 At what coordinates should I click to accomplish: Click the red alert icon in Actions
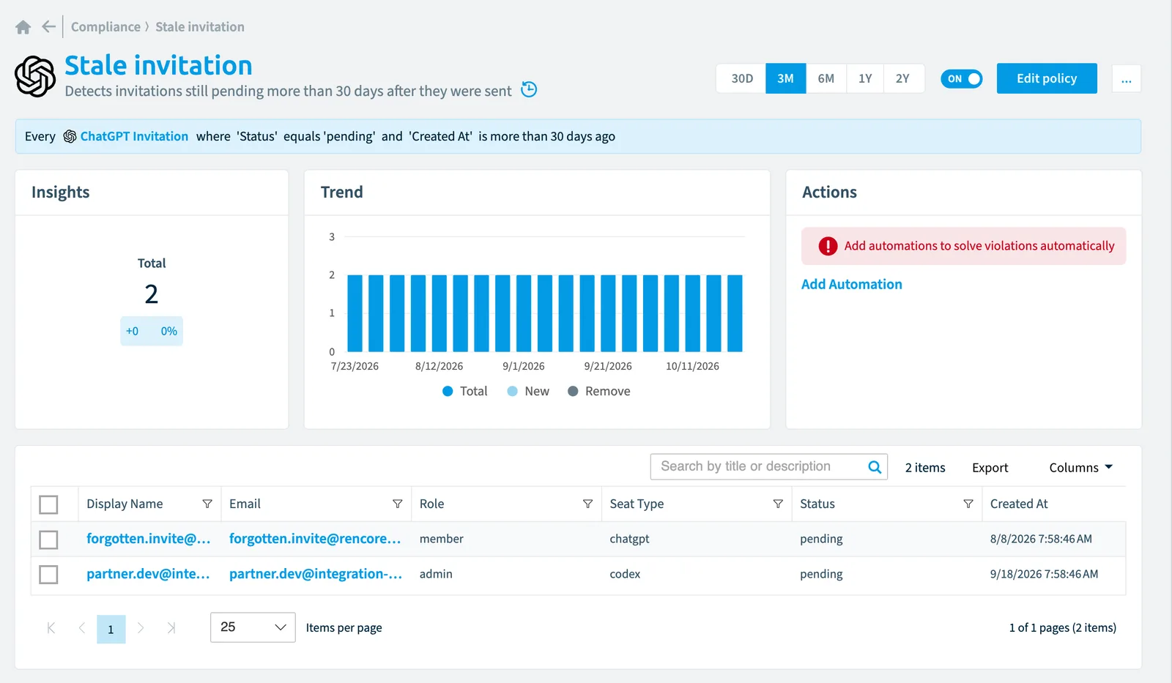pyautogui.click(x=828, y=246)
